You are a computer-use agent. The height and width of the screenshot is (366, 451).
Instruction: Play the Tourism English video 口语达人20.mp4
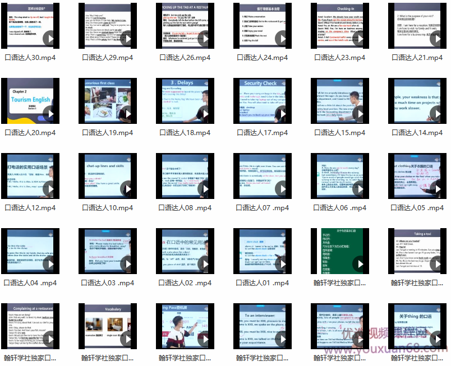(x=51, y=114)
